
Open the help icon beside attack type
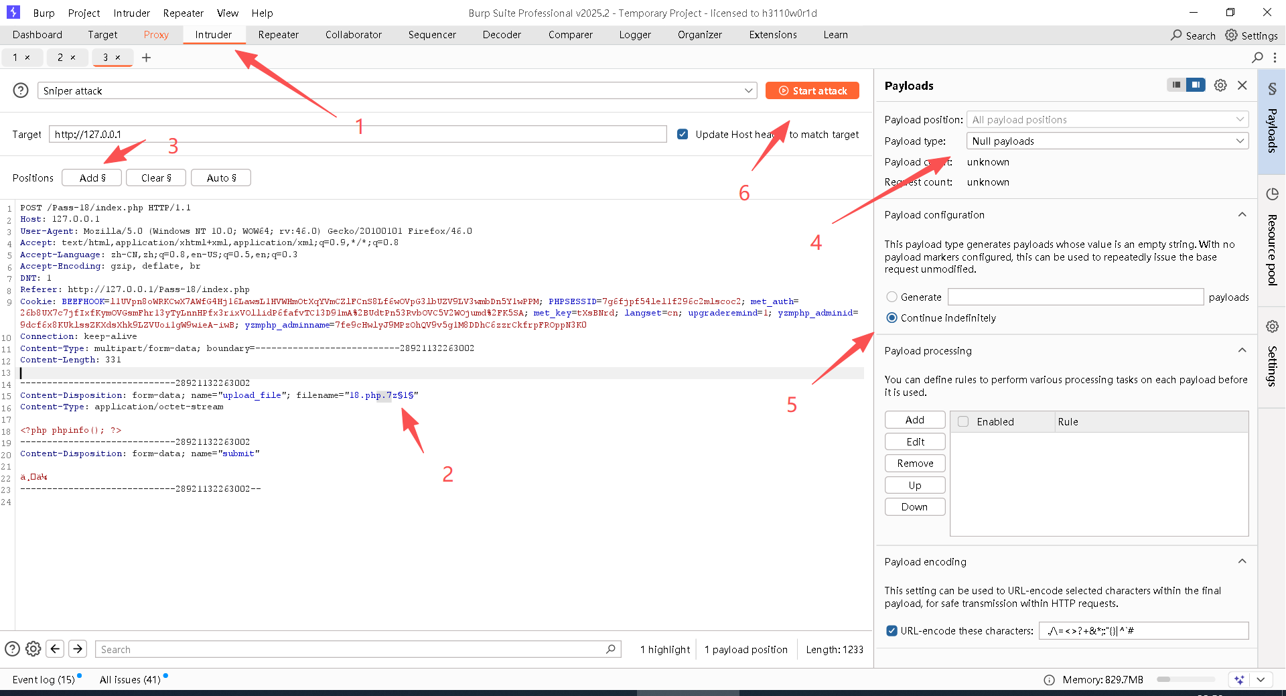pos(21,90)
